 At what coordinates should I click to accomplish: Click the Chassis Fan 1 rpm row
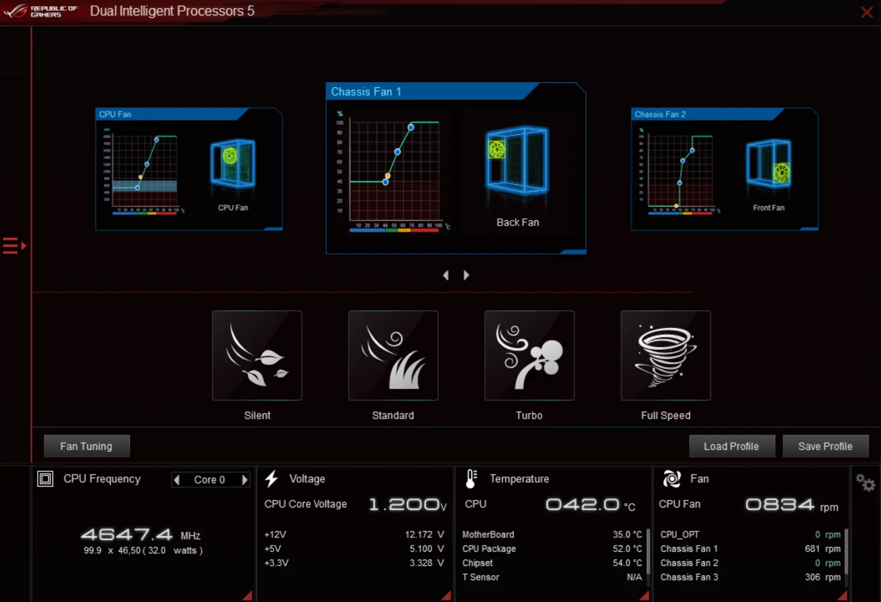pyautogui.click(x=751, y=549)
